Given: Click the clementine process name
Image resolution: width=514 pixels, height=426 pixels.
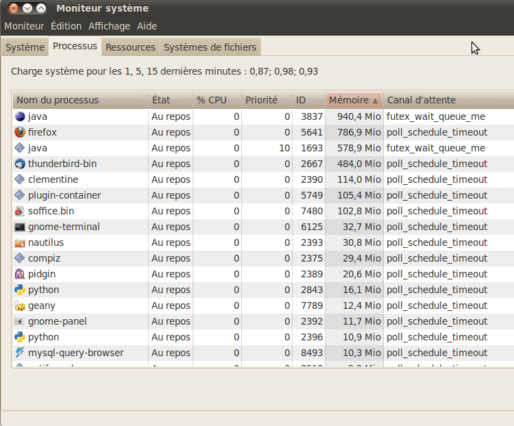Looking at the screenshot, I should (x=53, y=179).
